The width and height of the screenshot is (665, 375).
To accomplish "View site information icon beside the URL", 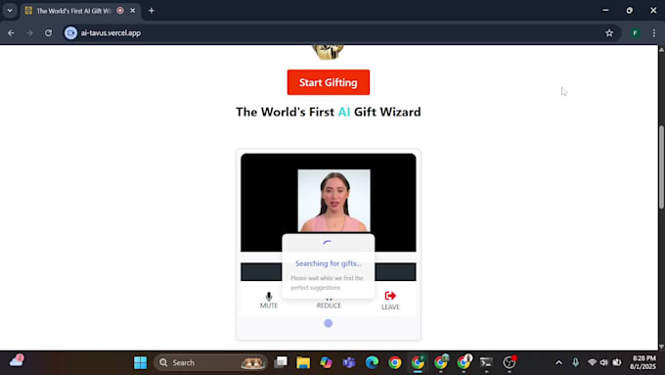I will [70, 32].
